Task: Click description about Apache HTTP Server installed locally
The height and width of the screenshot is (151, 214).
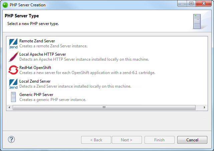Action: coord(84,59)
